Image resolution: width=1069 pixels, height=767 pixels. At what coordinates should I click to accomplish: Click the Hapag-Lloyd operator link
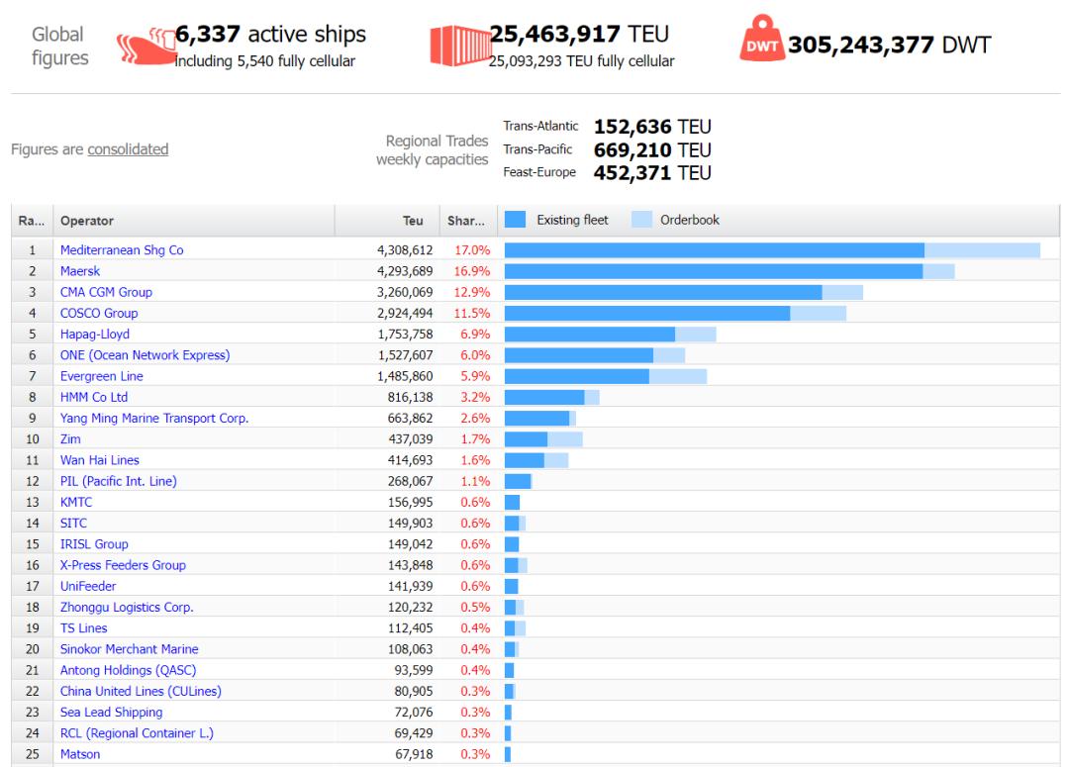[x=95, y=335]
